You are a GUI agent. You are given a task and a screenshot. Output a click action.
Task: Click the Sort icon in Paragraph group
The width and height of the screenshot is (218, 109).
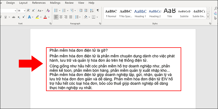click(92, 11)
